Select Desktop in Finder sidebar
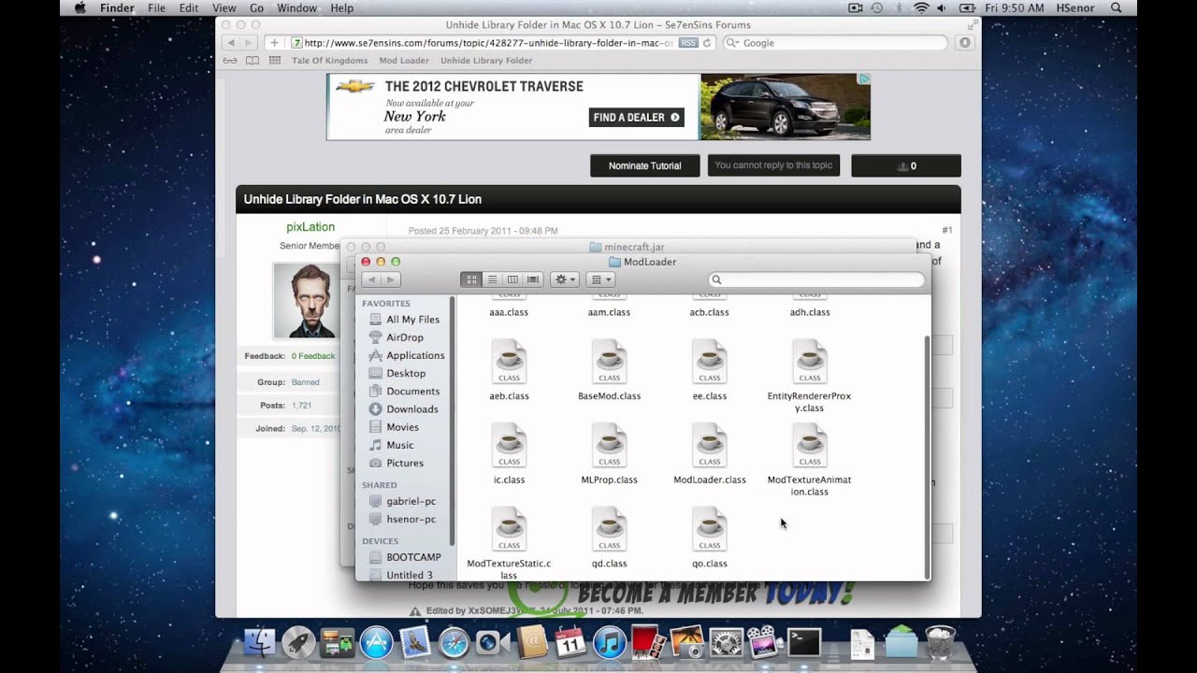 pyautogui.click(x=406, y=373)
